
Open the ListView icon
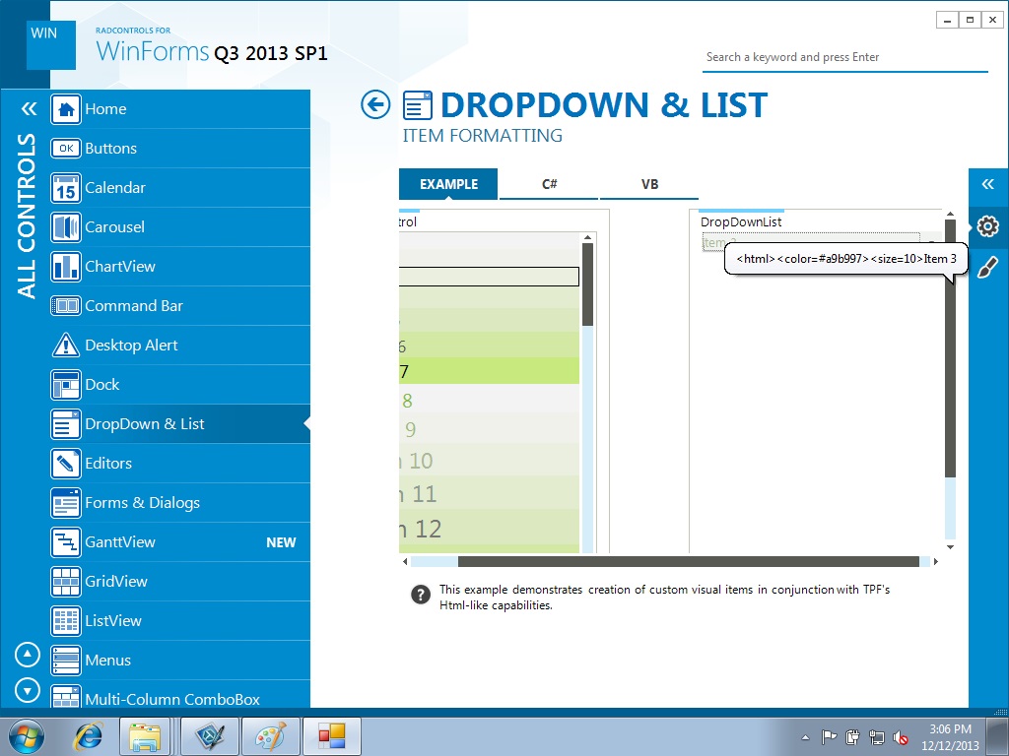[x=66, y=620]
